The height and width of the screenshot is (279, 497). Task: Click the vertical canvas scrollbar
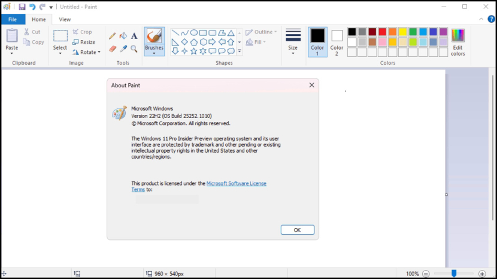click(493, 147)
